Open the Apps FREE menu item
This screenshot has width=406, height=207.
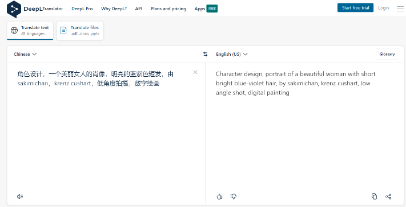click(206, 9)
